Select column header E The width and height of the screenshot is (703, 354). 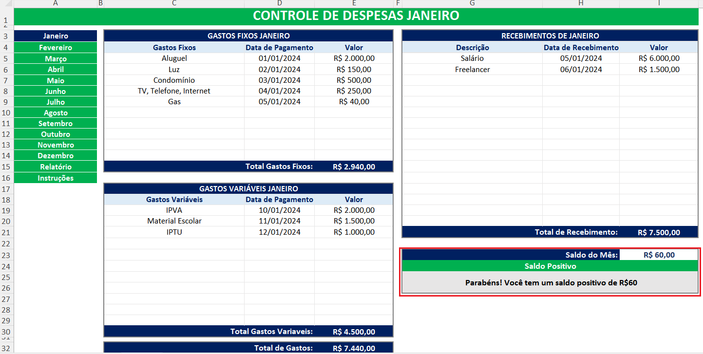point(354,3)
